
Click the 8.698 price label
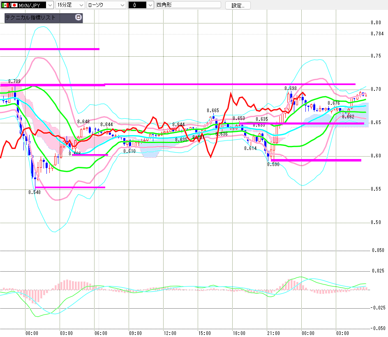tap(291, 88)
